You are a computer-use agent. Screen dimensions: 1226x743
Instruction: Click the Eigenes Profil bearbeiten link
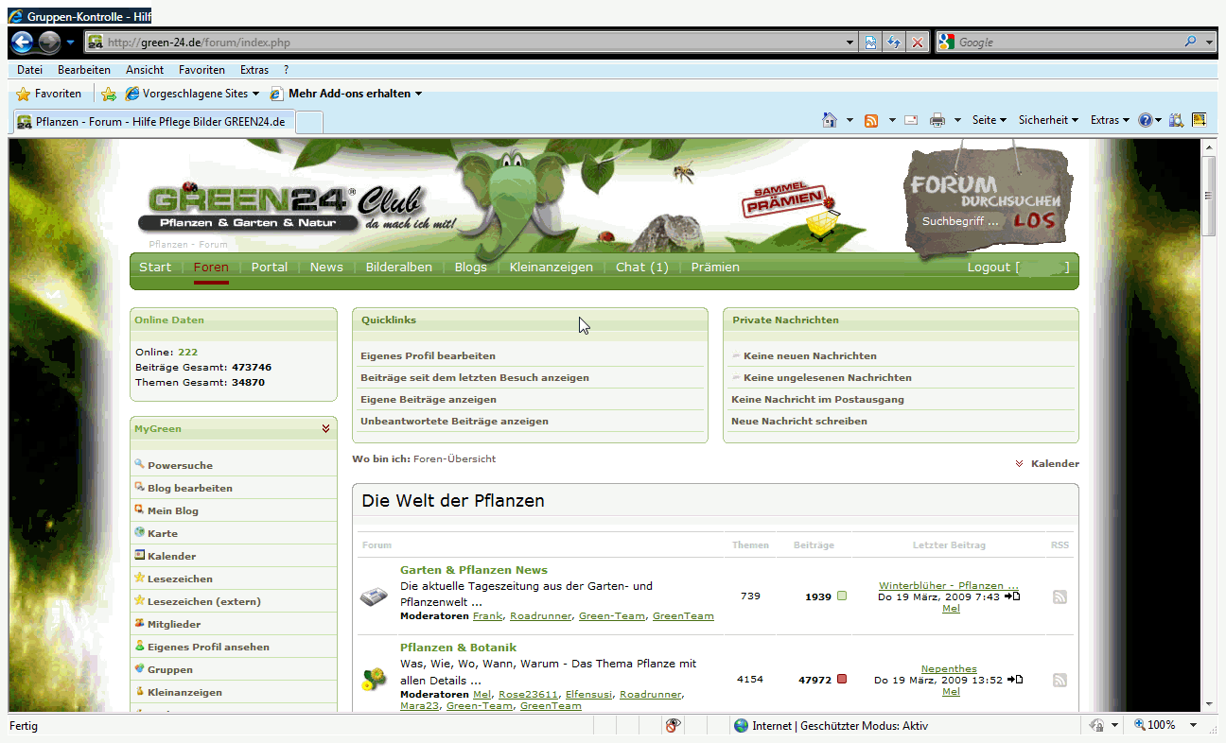[428, 356]
